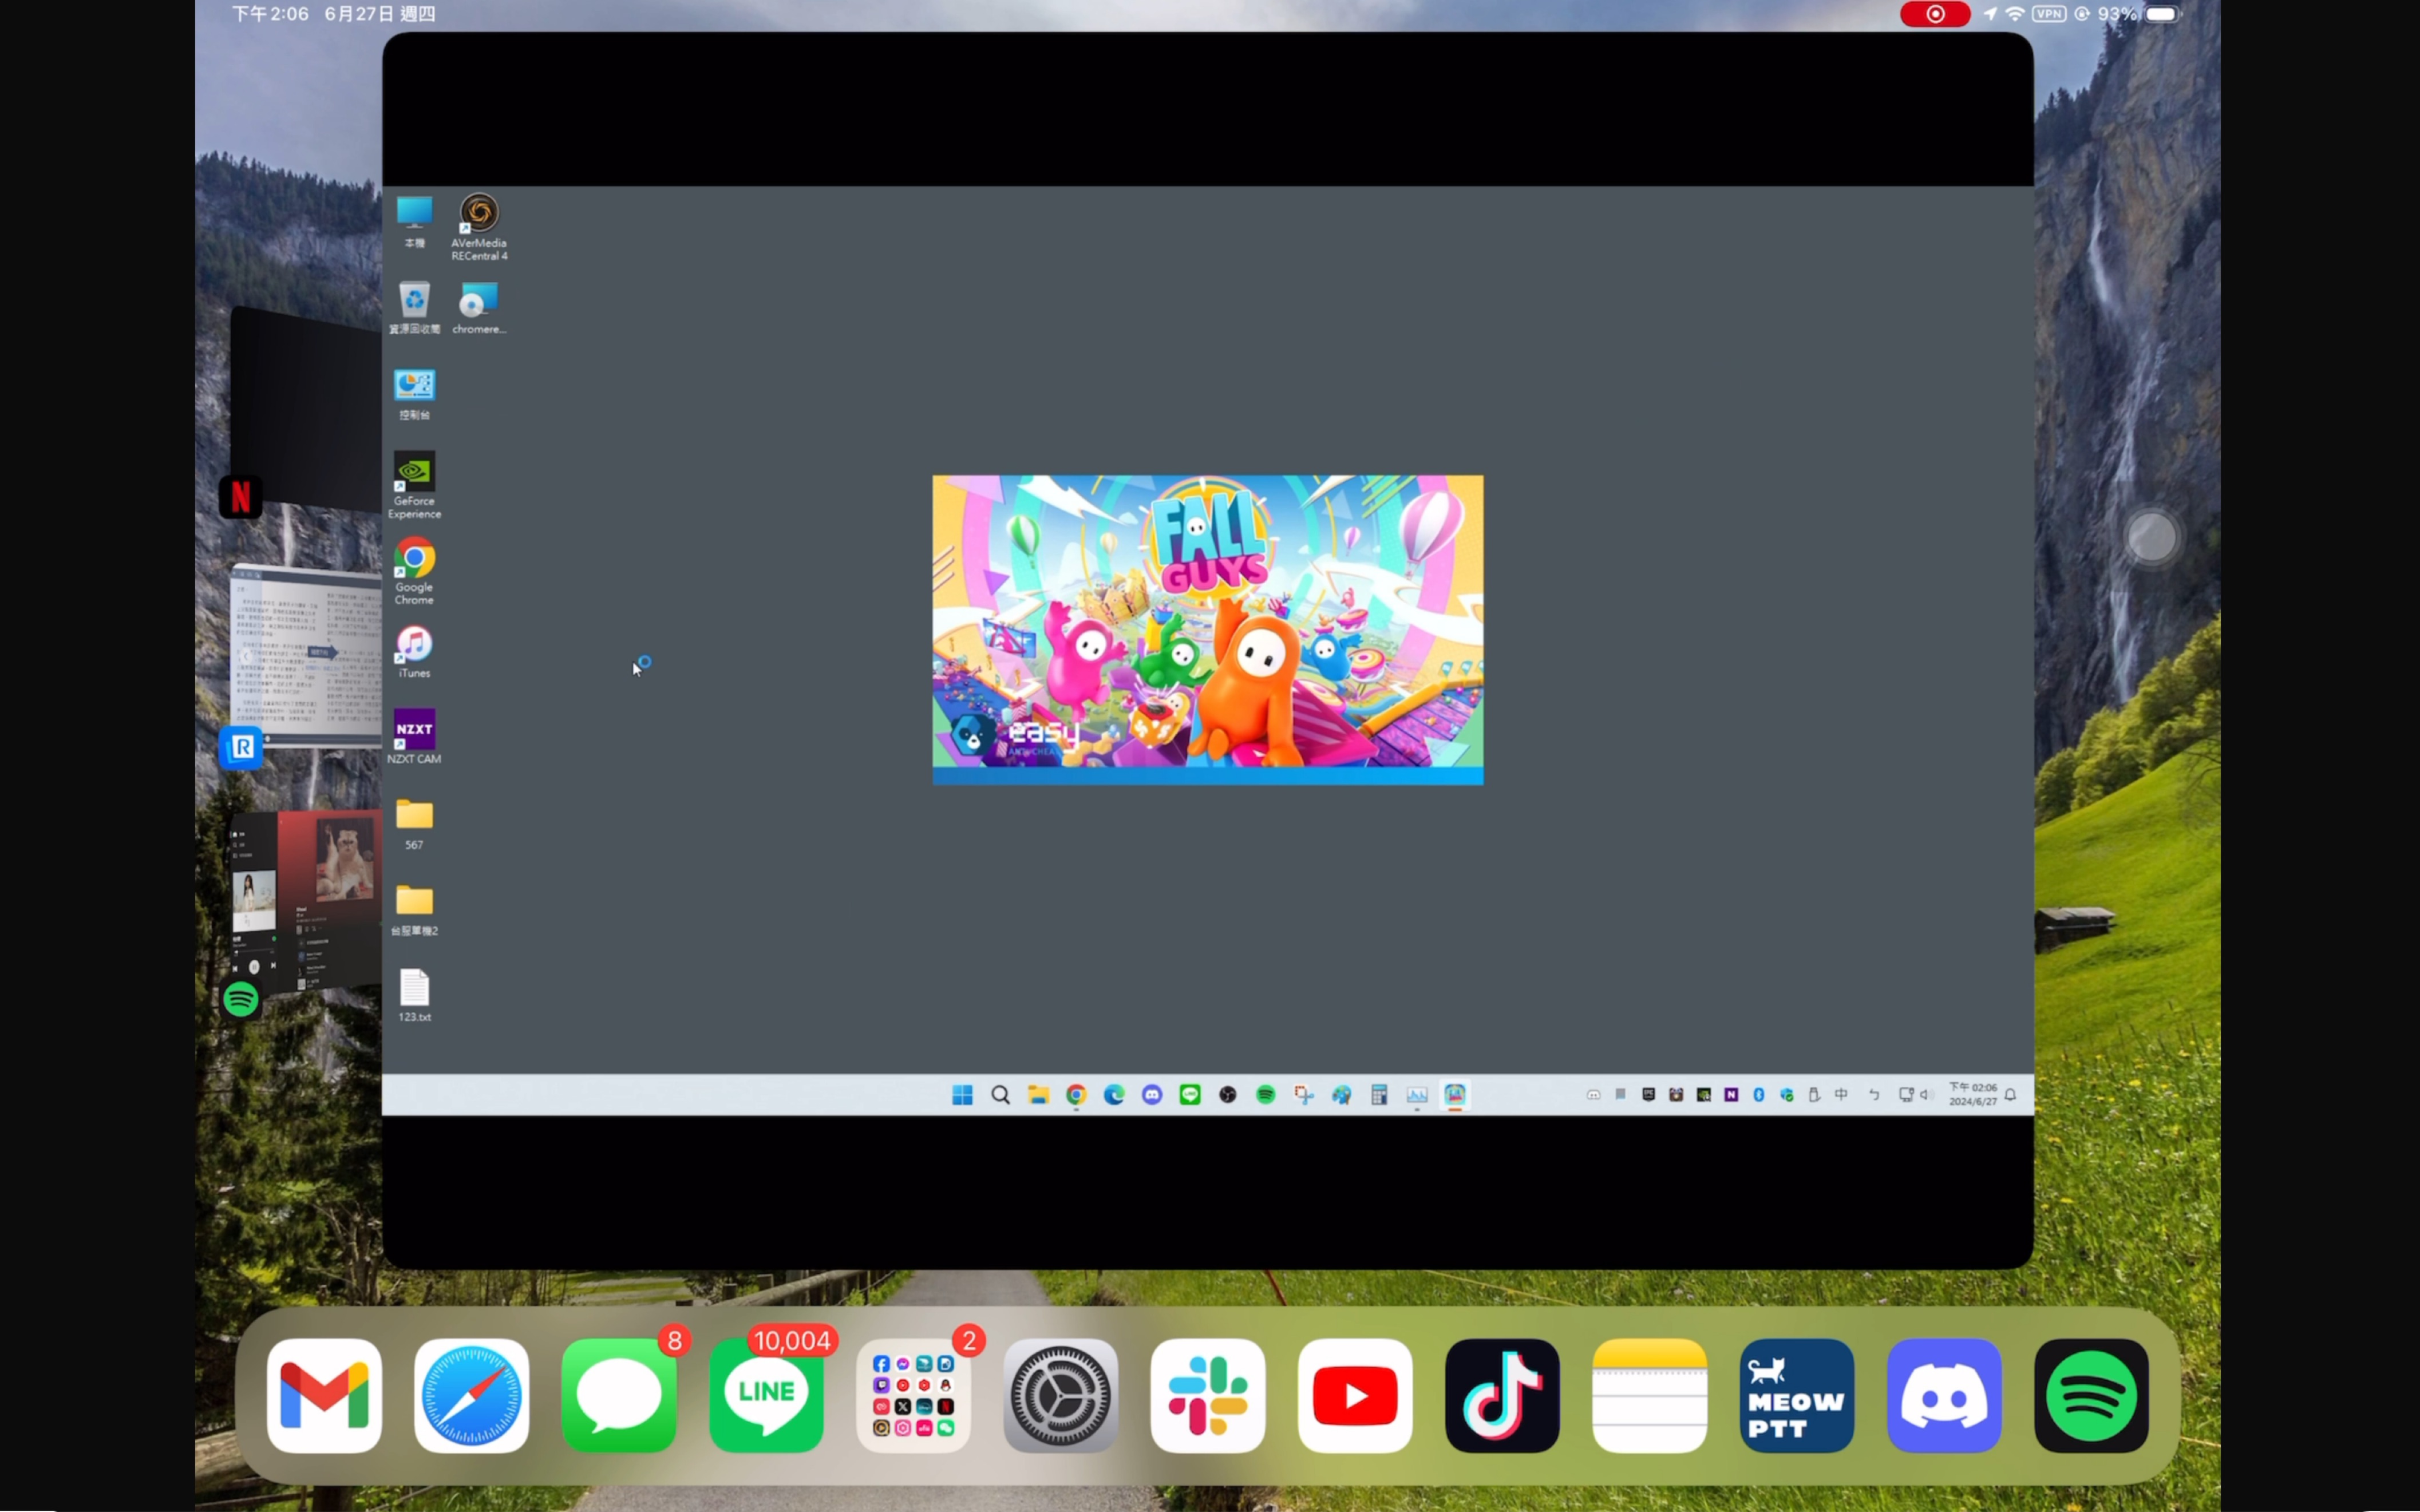Open the social apps folder in dock
The height and width of the screenshot is (1512, 2420).
click(913, 1395)
